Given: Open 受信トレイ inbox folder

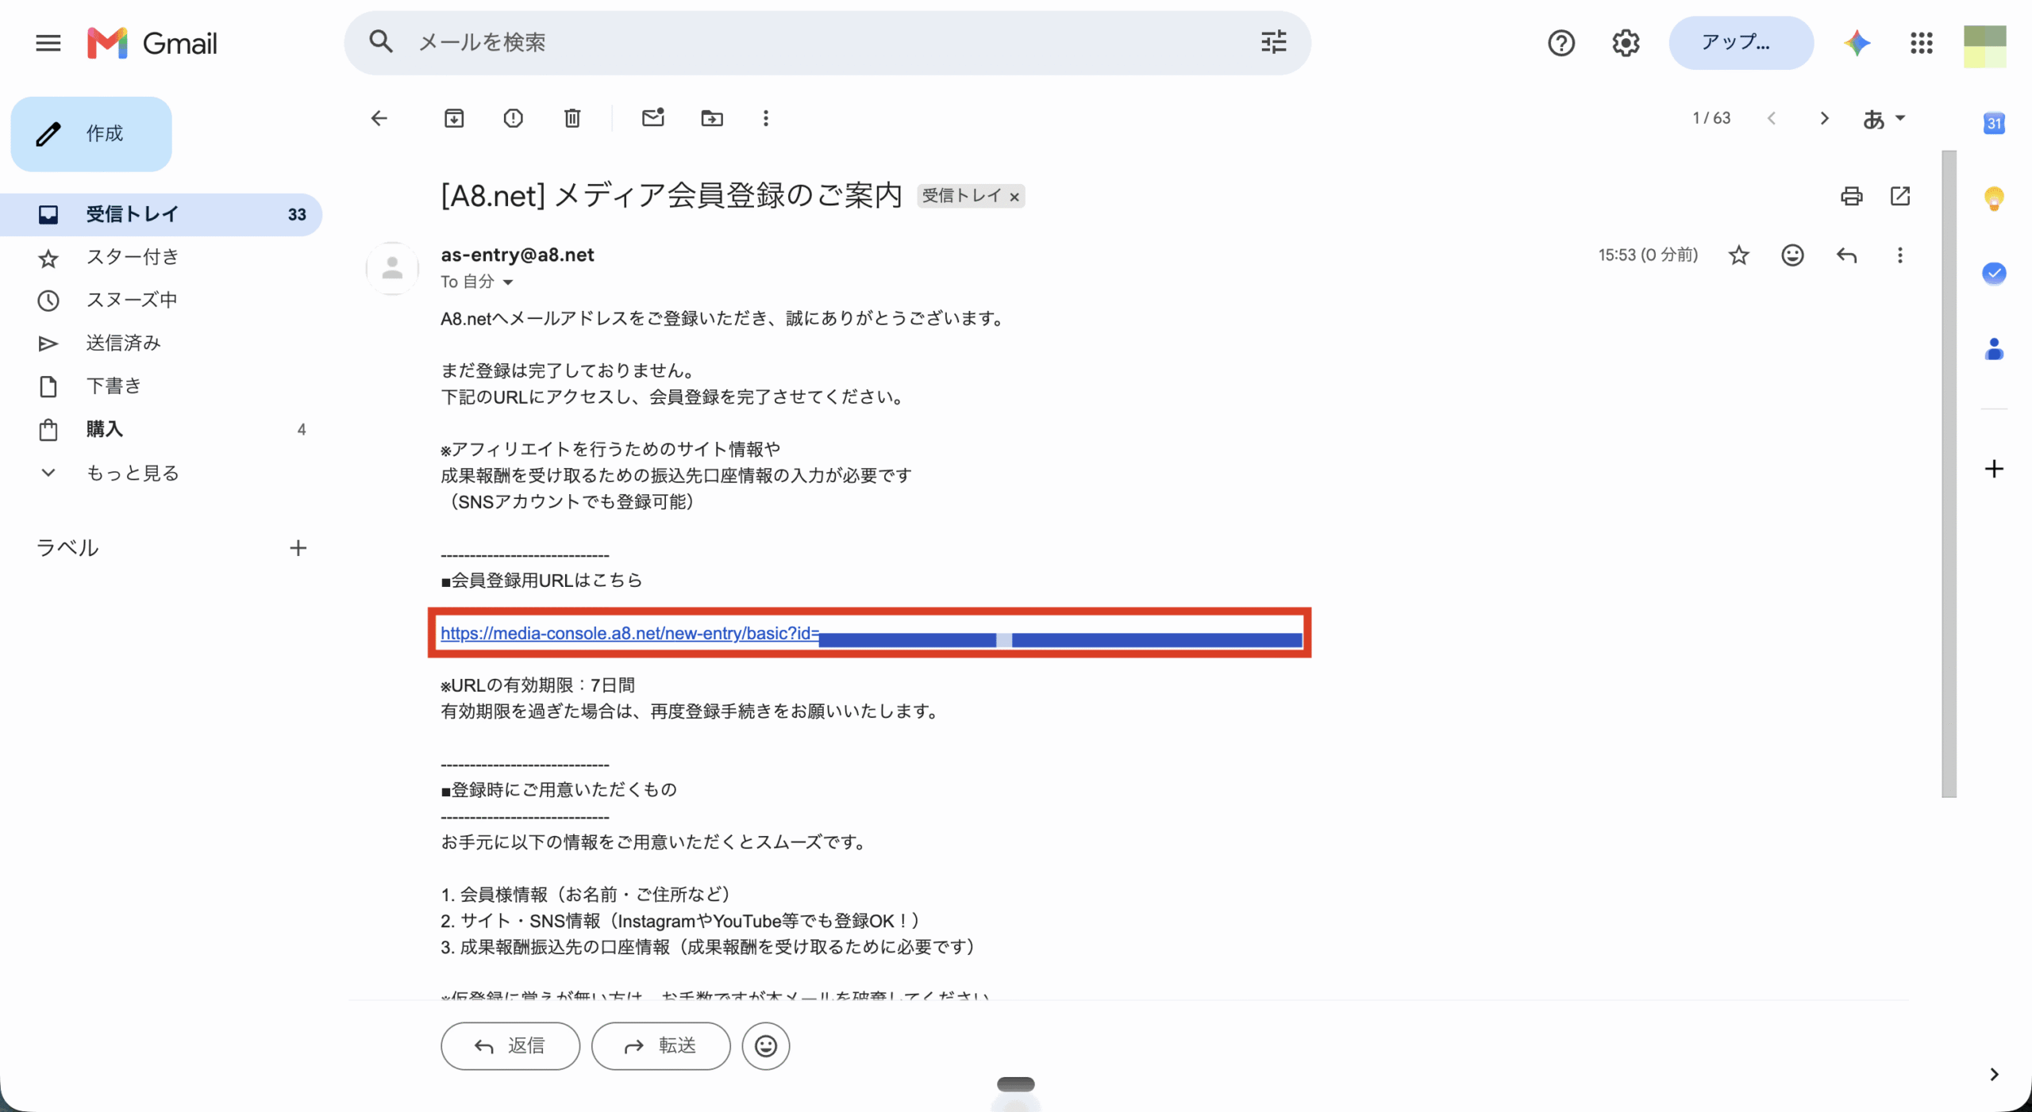Looking at the screenshot, I should coord(161,214).
